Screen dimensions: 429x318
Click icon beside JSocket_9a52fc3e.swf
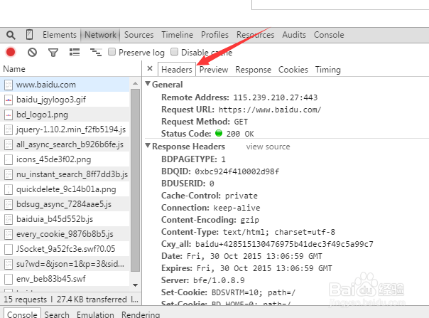coord(9,249)
